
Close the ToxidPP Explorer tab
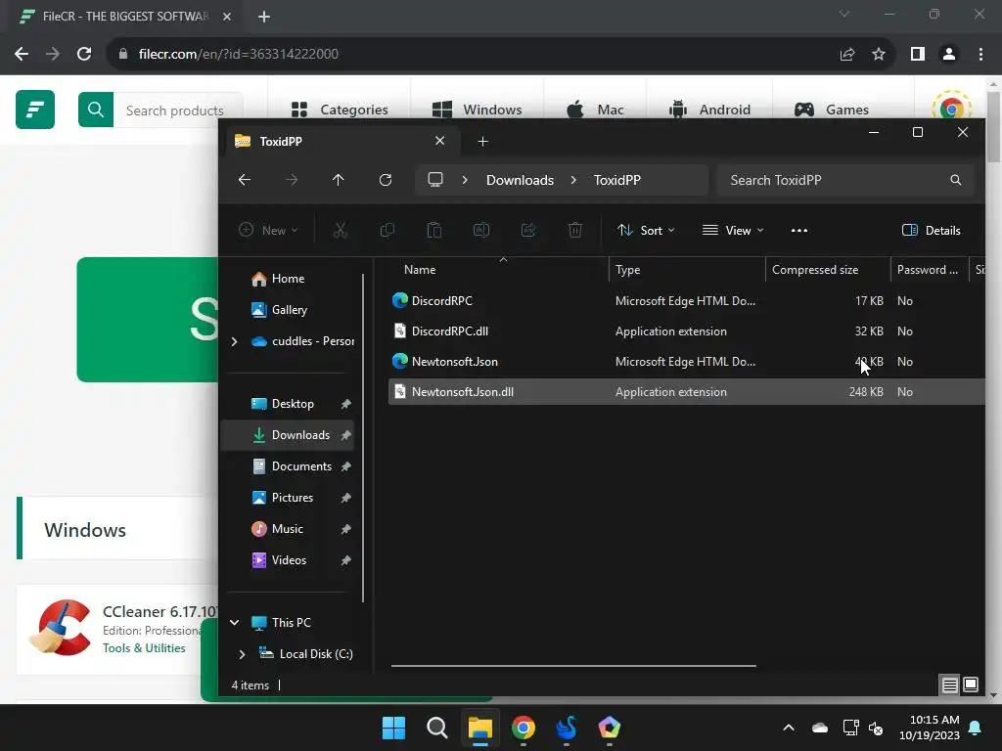point(439,141)
